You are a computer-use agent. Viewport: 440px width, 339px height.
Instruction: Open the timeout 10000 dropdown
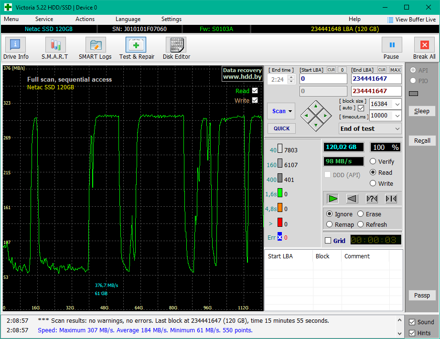point(397,116)
